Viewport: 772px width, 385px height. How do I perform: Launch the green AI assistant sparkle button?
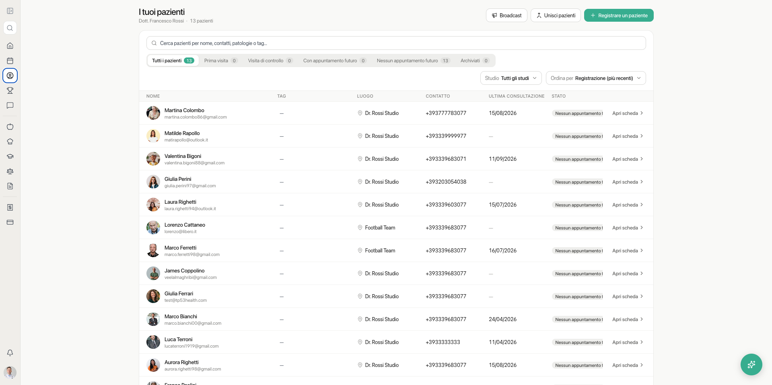(x=751, y=365)
